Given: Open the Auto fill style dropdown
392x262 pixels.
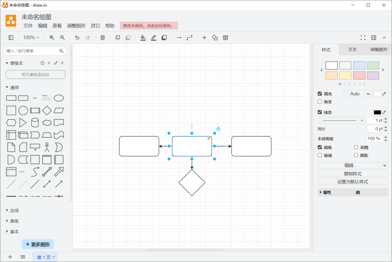Looking at the screenshot, I should point(357,94).
